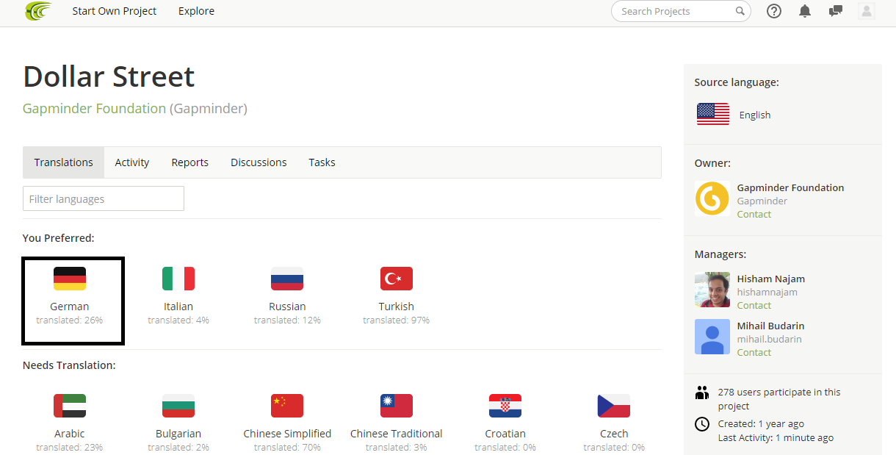Open the Chinese Traditional name link
Viewport: 896px width, 455px height.
click(397, 434)
